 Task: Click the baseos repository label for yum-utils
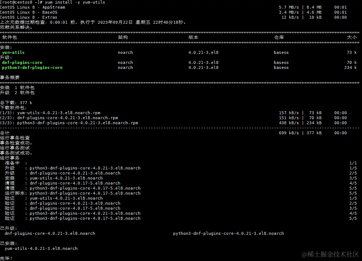tap(281, 52)
